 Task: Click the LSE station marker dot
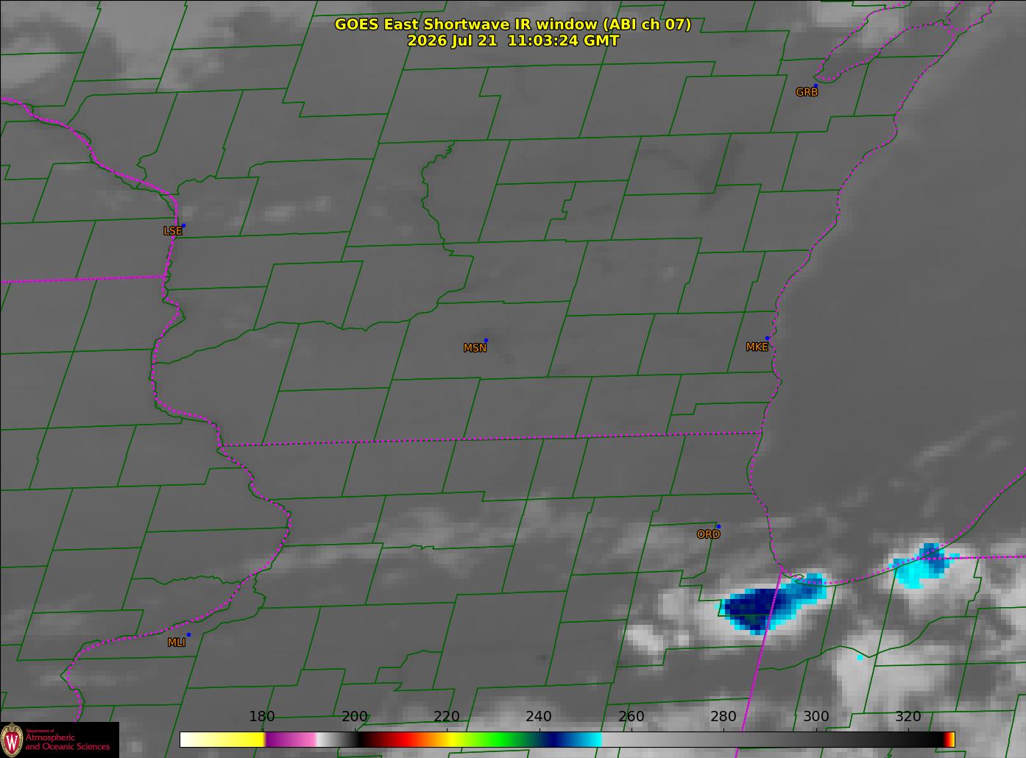(183, 225)
